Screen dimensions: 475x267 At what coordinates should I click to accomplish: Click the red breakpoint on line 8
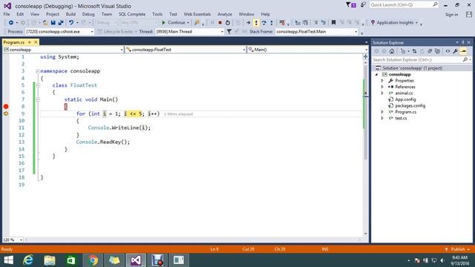6,107
